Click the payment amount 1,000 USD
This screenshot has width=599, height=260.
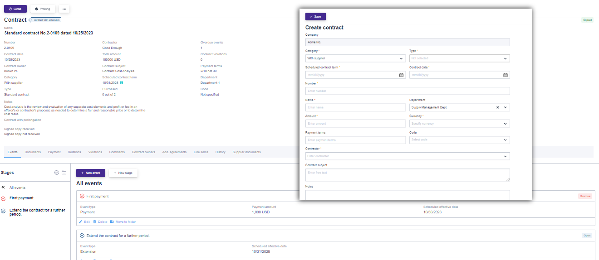pos(261,212)
